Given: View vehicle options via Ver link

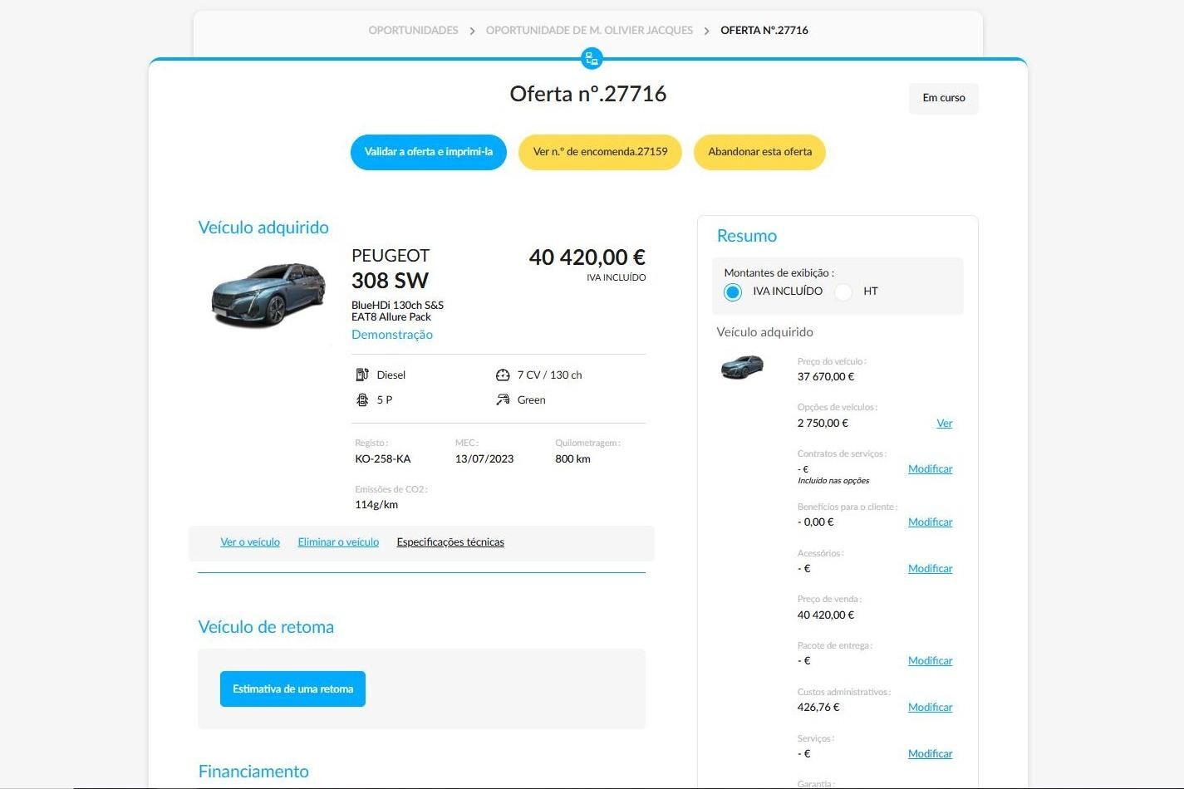Looking at the screenshot, I should (944, 424).
